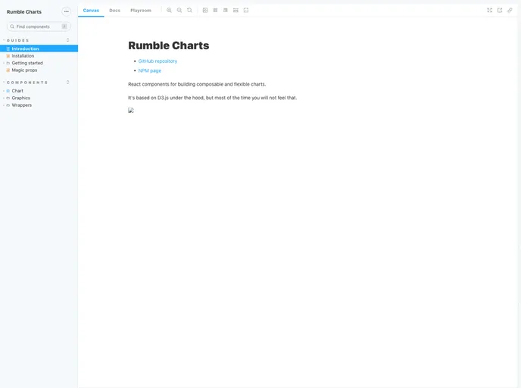Click the Rumble Charts sidebar title
This screenshot has width=521, height=388.
pos(24,12)
